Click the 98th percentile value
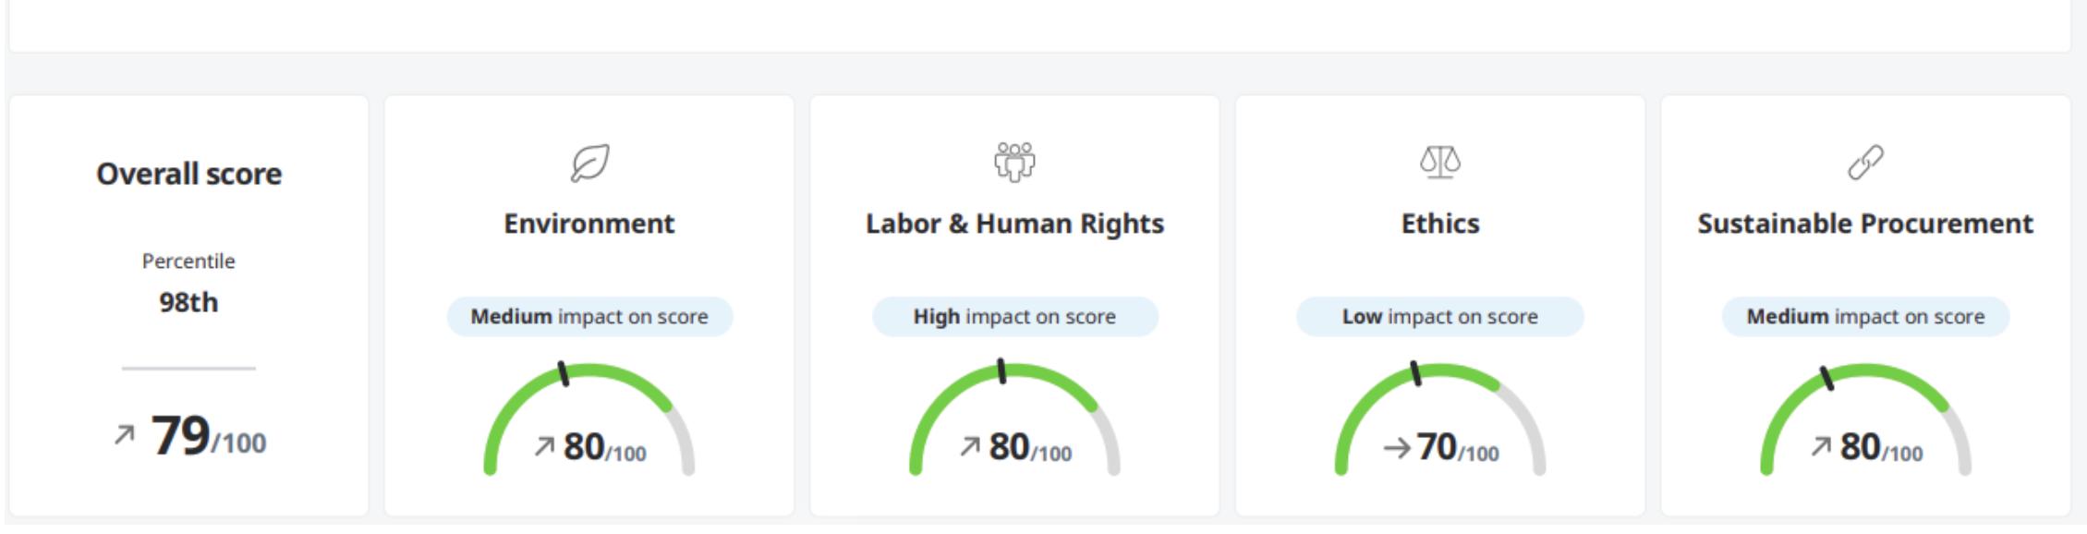Image resolution: width=2087 pixels, height=534 pixels. (x=188, y=302)
